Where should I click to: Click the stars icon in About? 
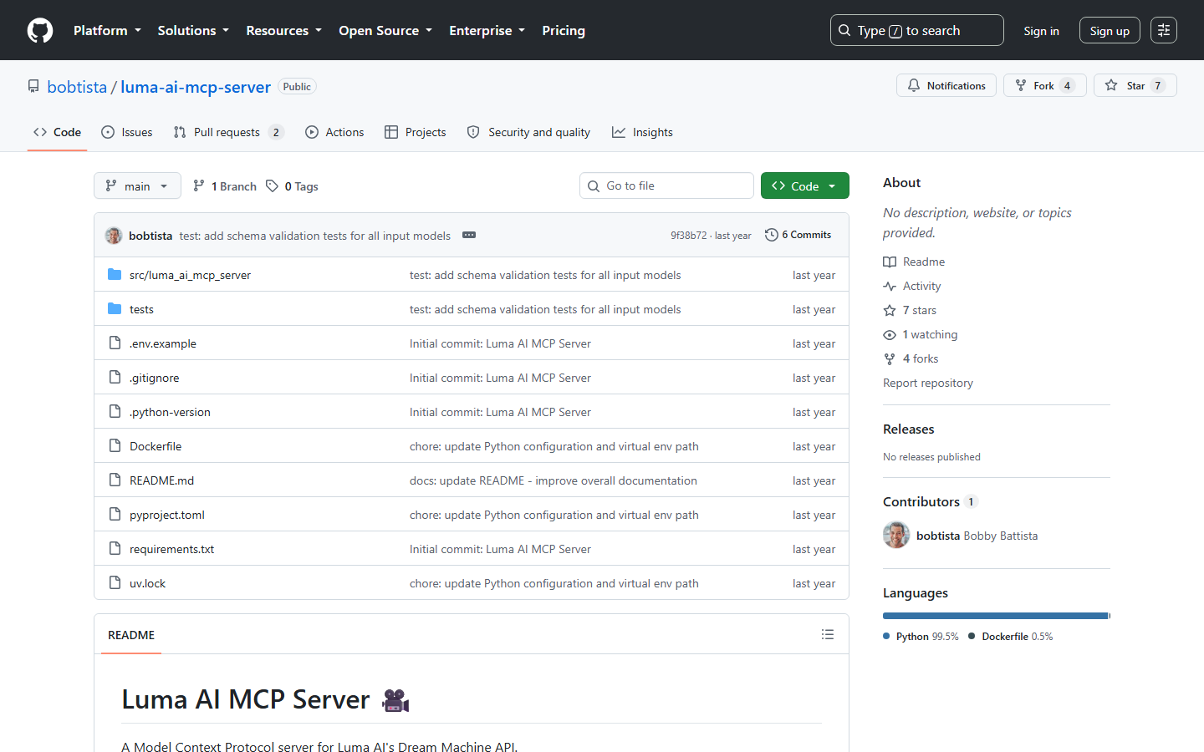(x=890, y=310)
